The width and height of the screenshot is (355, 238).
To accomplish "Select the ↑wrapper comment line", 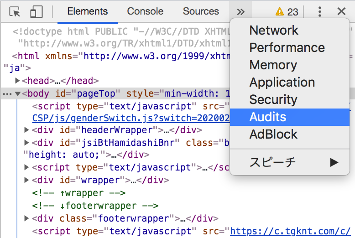I will (79, 193).
